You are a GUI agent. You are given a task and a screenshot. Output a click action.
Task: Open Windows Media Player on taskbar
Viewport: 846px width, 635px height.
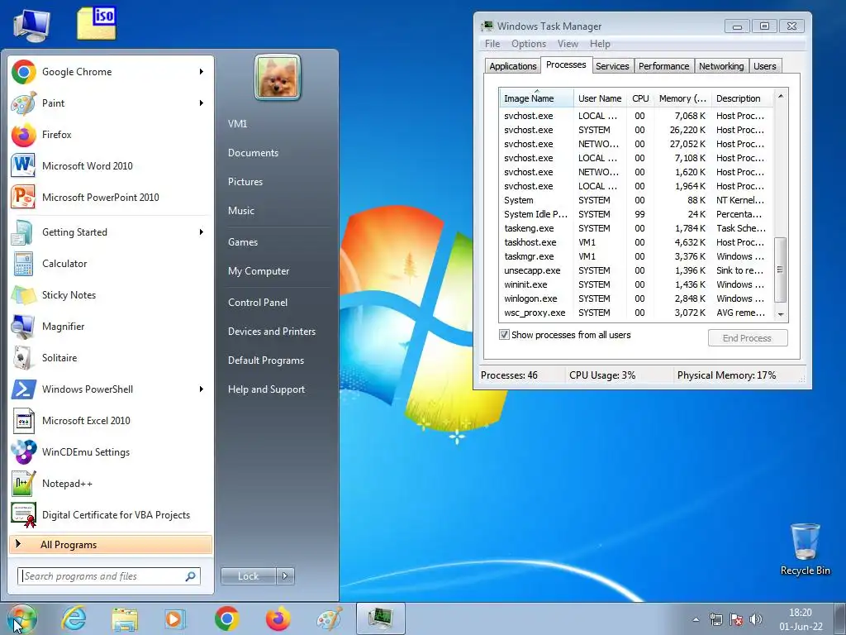[x=175, y=618]
